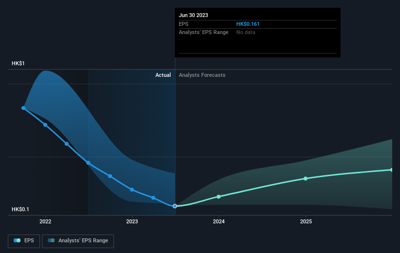This screenshot has height=253, width=400.
Task: Click the No data text in tooltip
Action: 246,32
